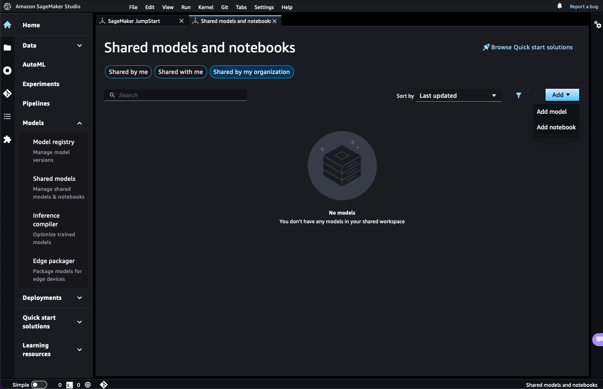This screenshot has height=389, width=603.
Task: Click the Home icon in the left rail
Action: tap(7, 25)
